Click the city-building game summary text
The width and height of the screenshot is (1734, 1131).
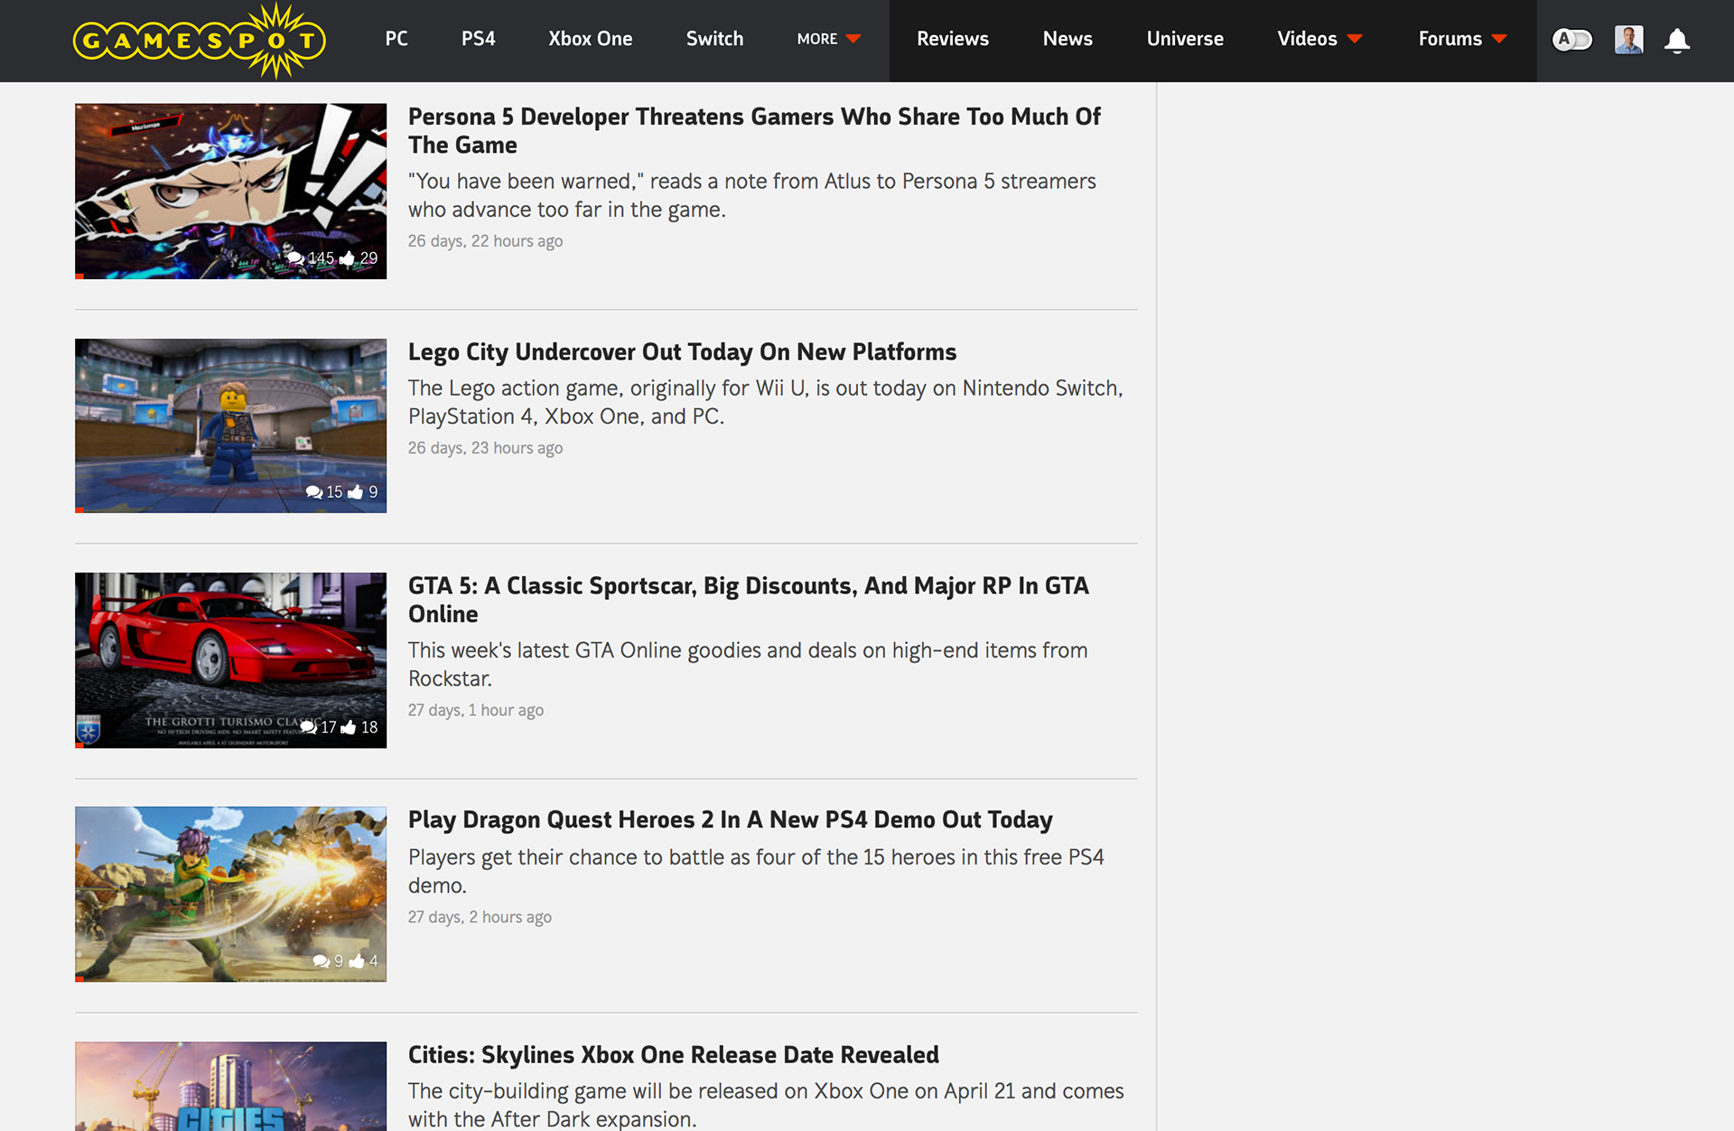click(766, 1104)
